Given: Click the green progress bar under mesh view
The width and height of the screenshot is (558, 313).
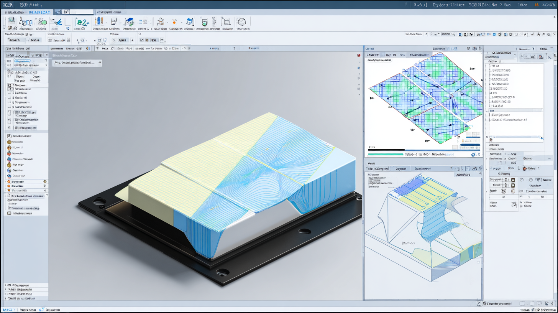Looking at the screenshot, I should [x=384, y=154].
